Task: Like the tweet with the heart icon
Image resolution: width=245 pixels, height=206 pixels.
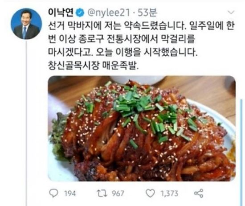Action: click(150, 194)
